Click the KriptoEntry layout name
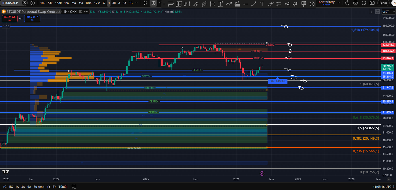The image size is (396, 190). [x=327, y=2]
